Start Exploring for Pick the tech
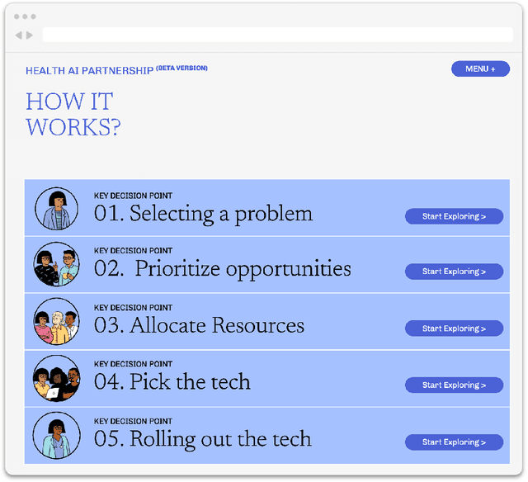Viewport: 528px width, 482px height. click(x=454, y=385)
